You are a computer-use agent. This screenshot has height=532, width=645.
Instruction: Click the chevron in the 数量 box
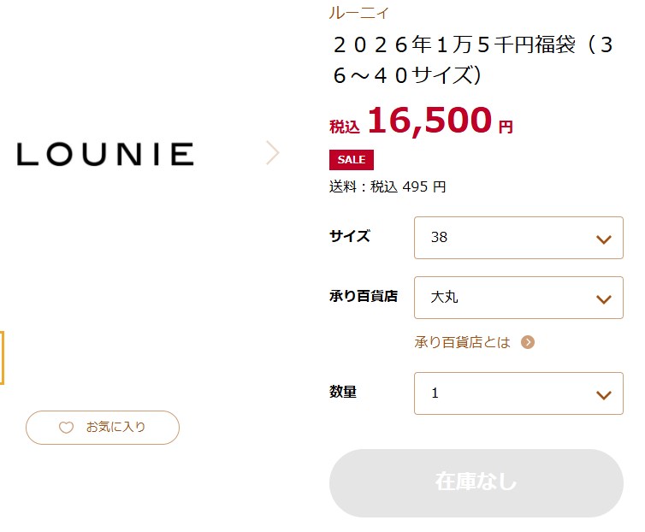pyautogui.click(x=604, y=394)
